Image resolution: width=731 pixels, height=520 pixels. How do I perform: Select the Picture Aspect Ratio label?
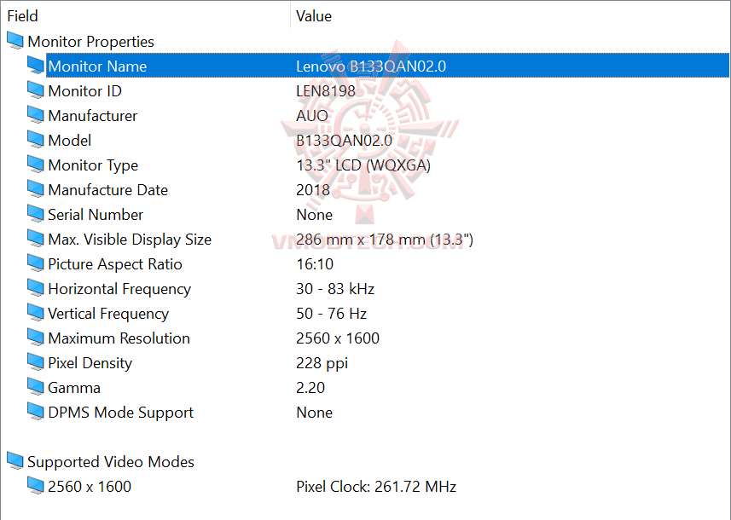[115, 264]
